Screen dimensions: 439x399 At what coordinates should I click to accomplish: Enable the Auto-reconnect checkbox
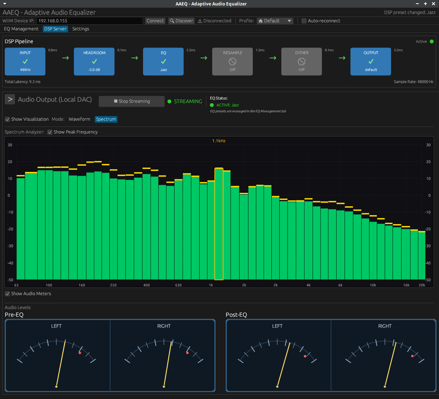coord(304,21)
